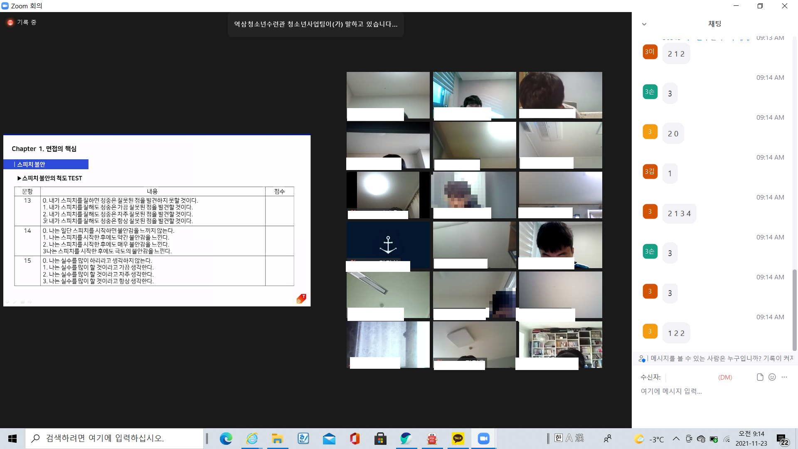Open Microsoft Edge from the taskbar
Screen dimensions: 798x449
click(226, 439)
